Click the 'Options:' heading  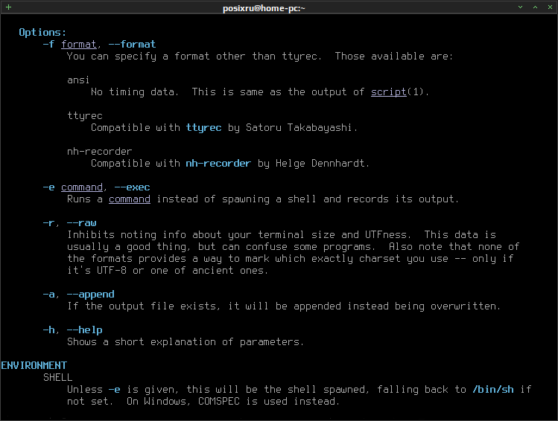[42, 32]
